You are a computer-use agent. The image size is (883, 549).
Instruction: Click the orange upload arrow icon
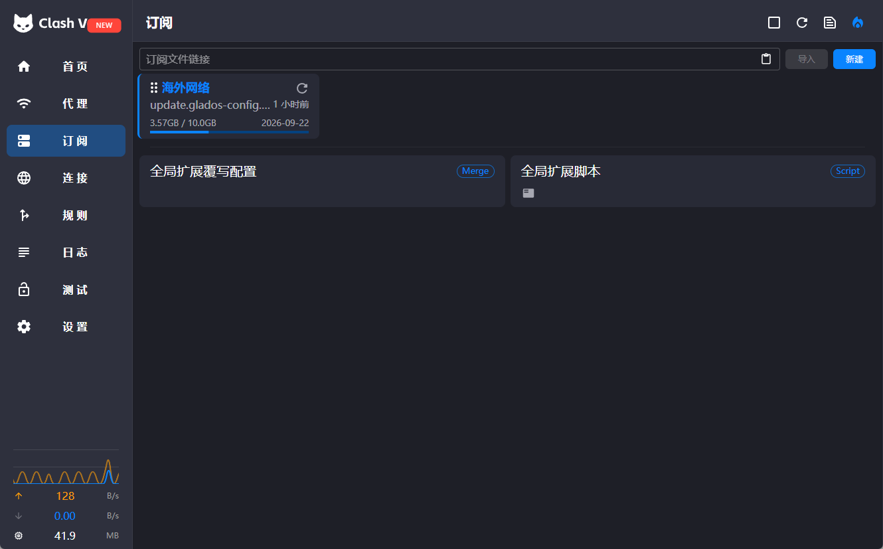coord(19,496)
